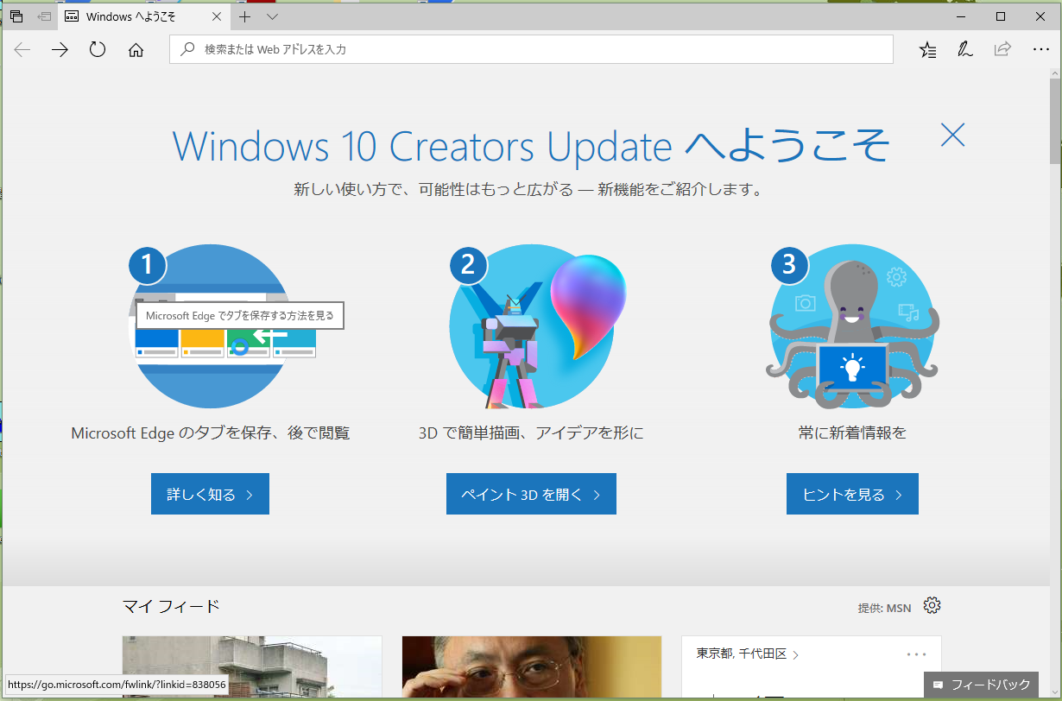Refresh the page with the reload icon
The height and width of the screenshot is (701, 1062).
click(98, 49)
